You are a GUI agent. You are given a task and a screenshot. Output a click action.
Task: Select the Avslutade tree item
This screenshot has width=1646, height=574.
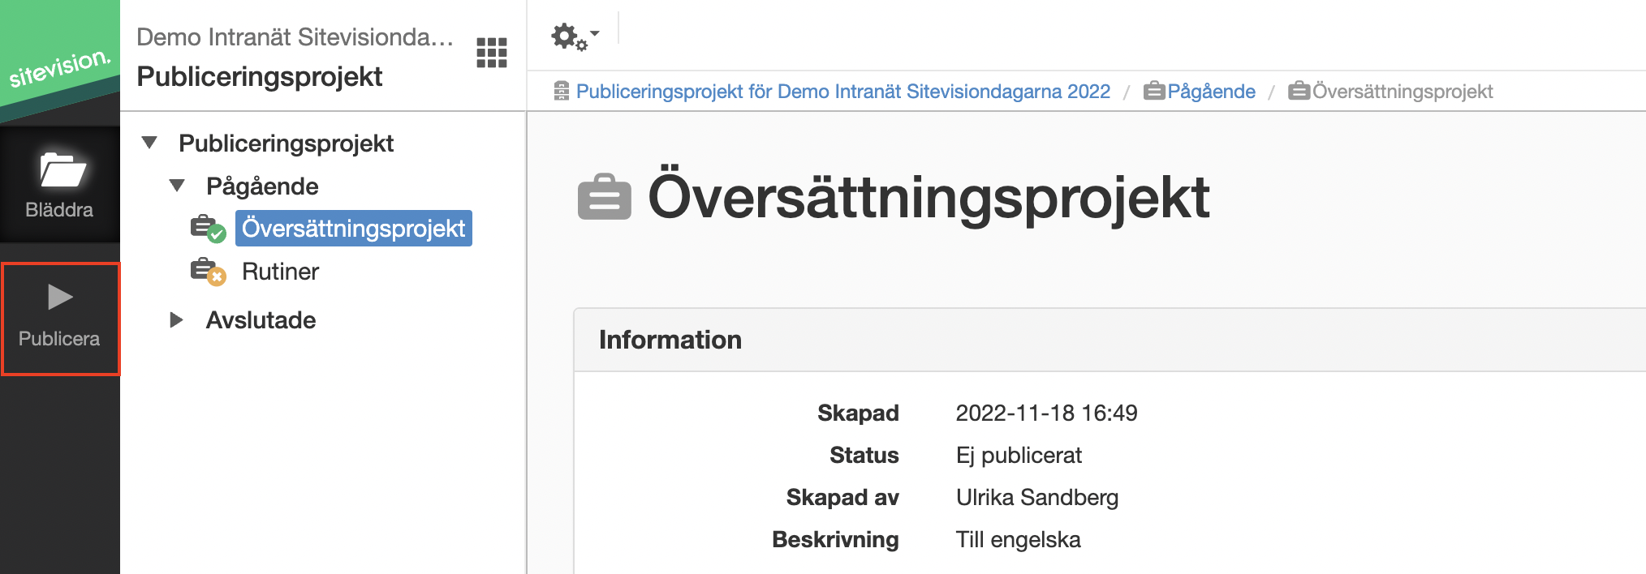(x=261, y=320)
